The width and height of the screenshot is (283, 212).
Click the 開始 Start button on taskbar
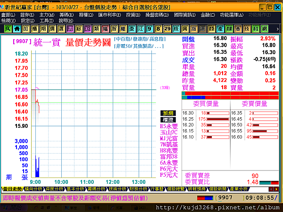pyautogui.click(x=13, y=208)
